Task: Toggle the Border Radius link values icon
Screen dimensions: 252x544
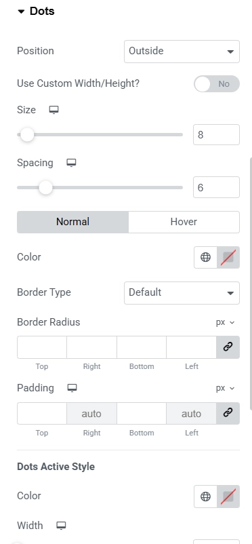Action: point(228,347)
